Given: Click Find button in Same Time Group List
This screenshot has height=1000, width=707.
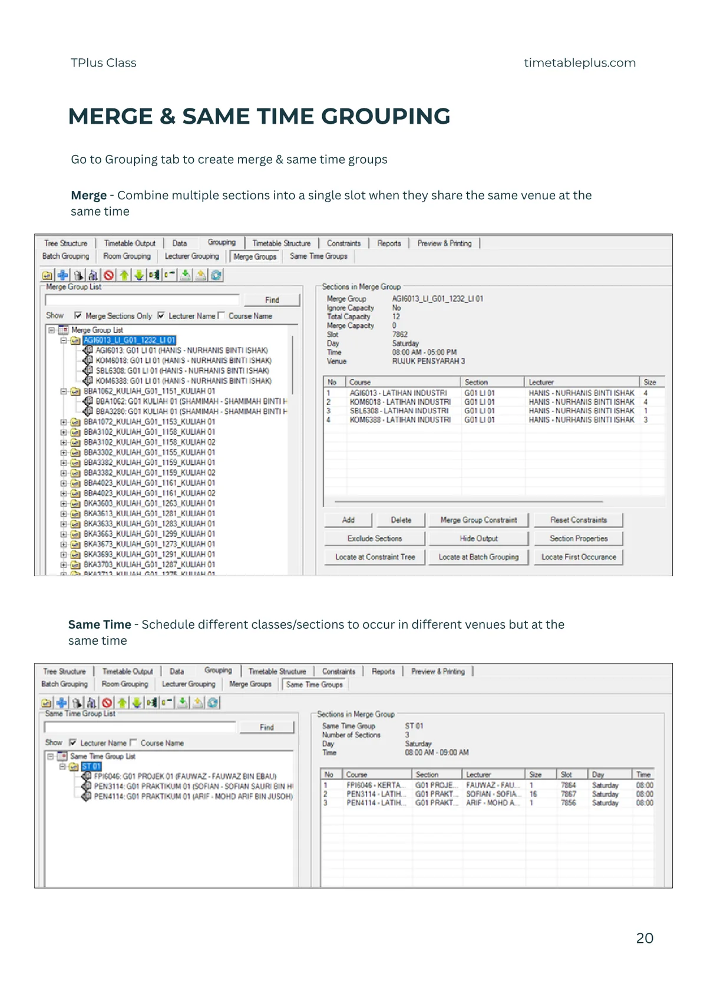Looking at the screenshot, I should point(266,727).
